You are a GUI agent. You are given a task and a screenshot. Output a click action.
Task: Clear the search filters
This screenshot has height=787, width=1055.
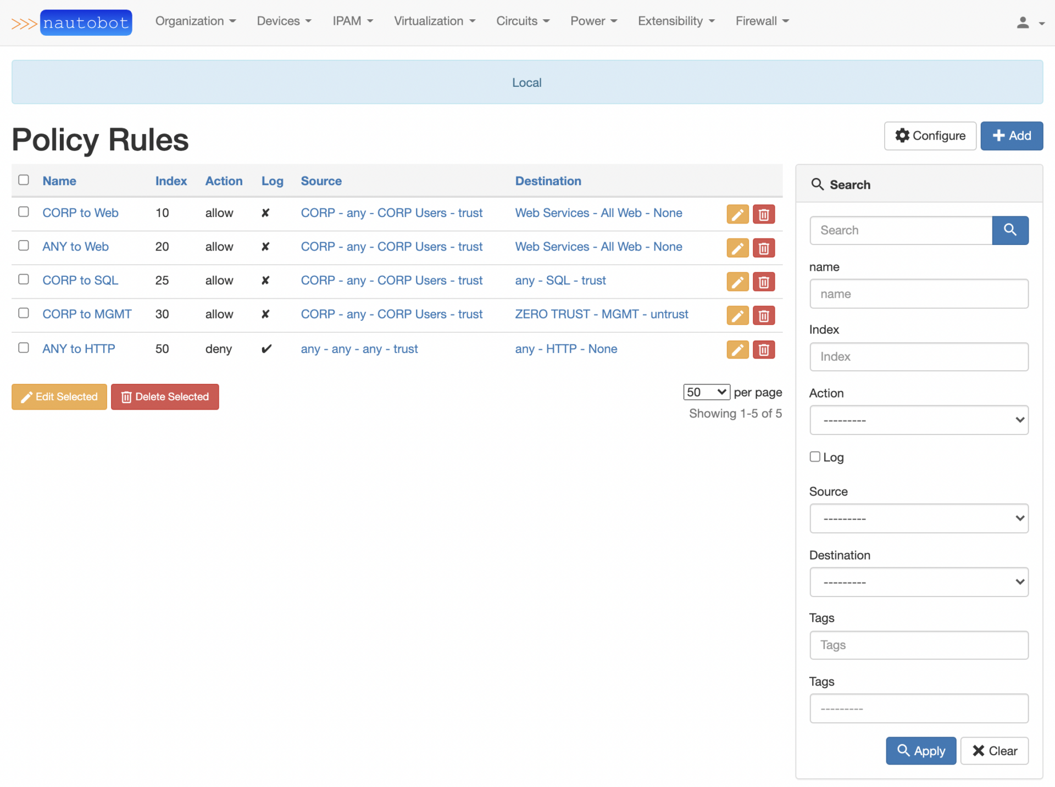pyautogui.click(x=995, y=751)
